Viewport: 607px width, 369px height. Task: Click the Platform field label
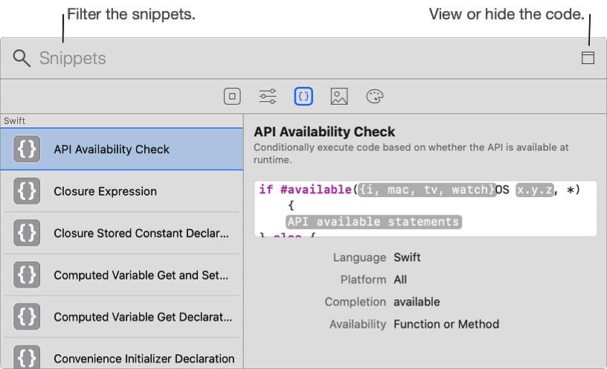click(x=363, y=280)
